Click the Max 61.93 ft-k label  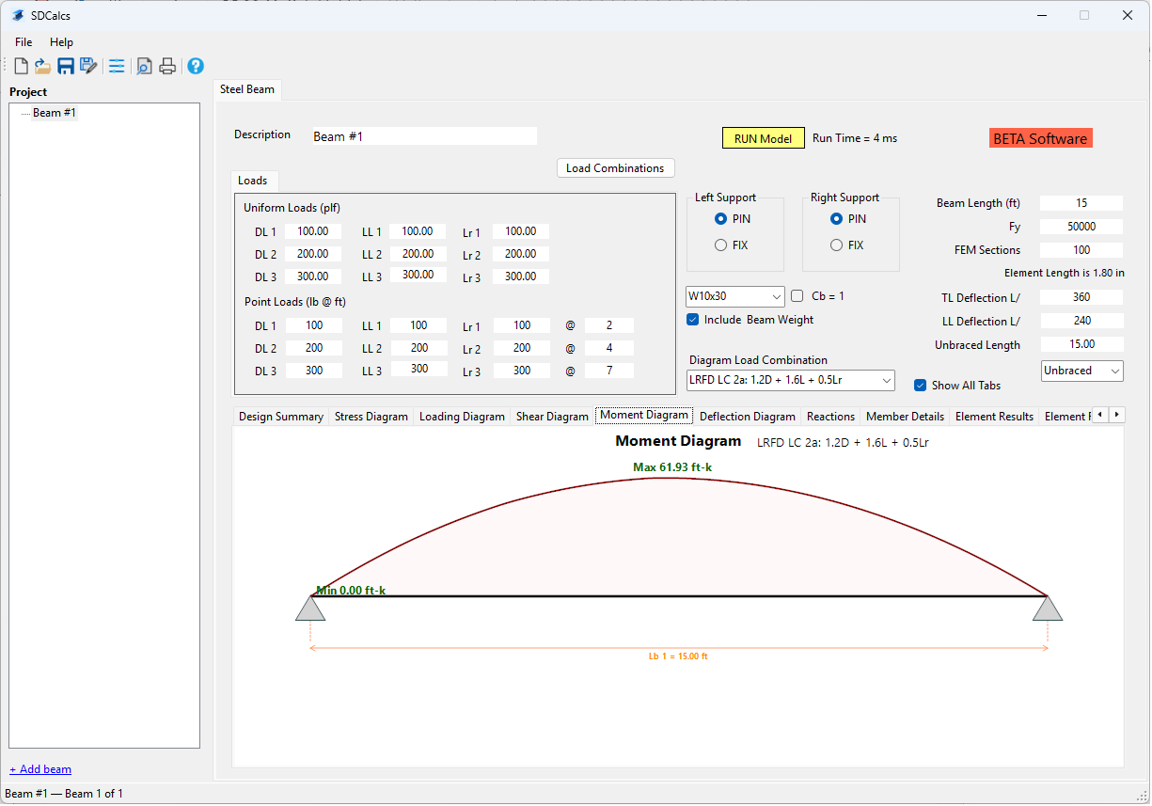click(x=672, y=467)
